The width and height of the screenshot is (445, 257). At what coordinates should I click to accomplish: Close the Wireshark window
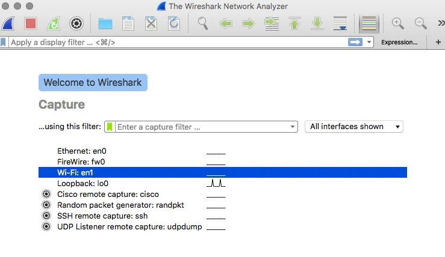(x=5, y=5)
